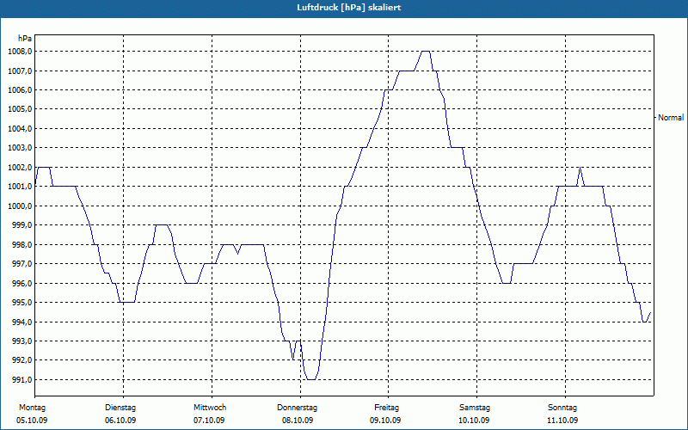Click the 1003,0 axis value
Viewport: 688px width, 430px height.
click(19, 148)
